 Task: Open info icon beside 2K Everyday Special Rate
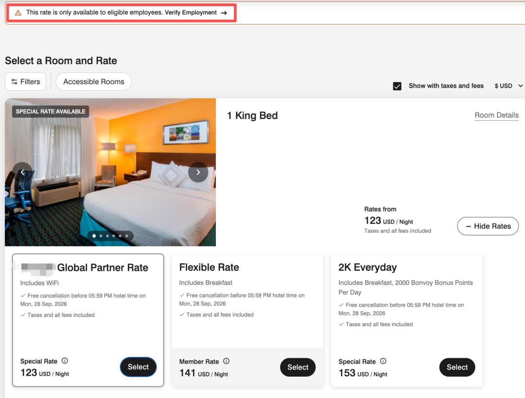tap(384, 361)
